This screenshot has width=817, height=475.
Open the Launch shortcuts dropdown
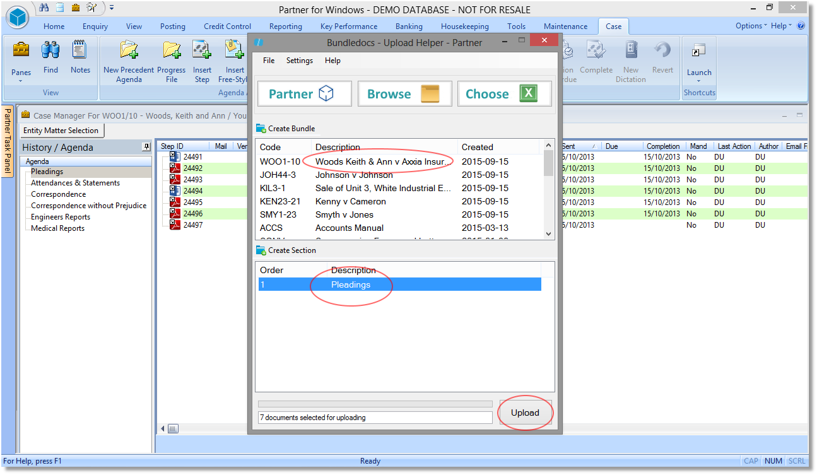[699, 62]
